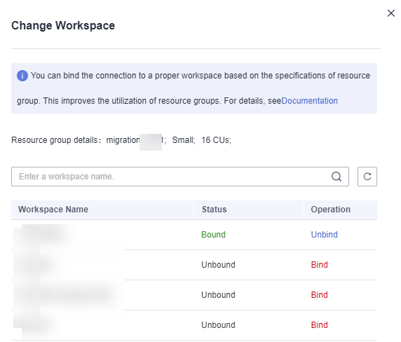The width and height of the screenshot is (401, 342).
Task: Focus the workspace name search field
Action: pos(180,177)
